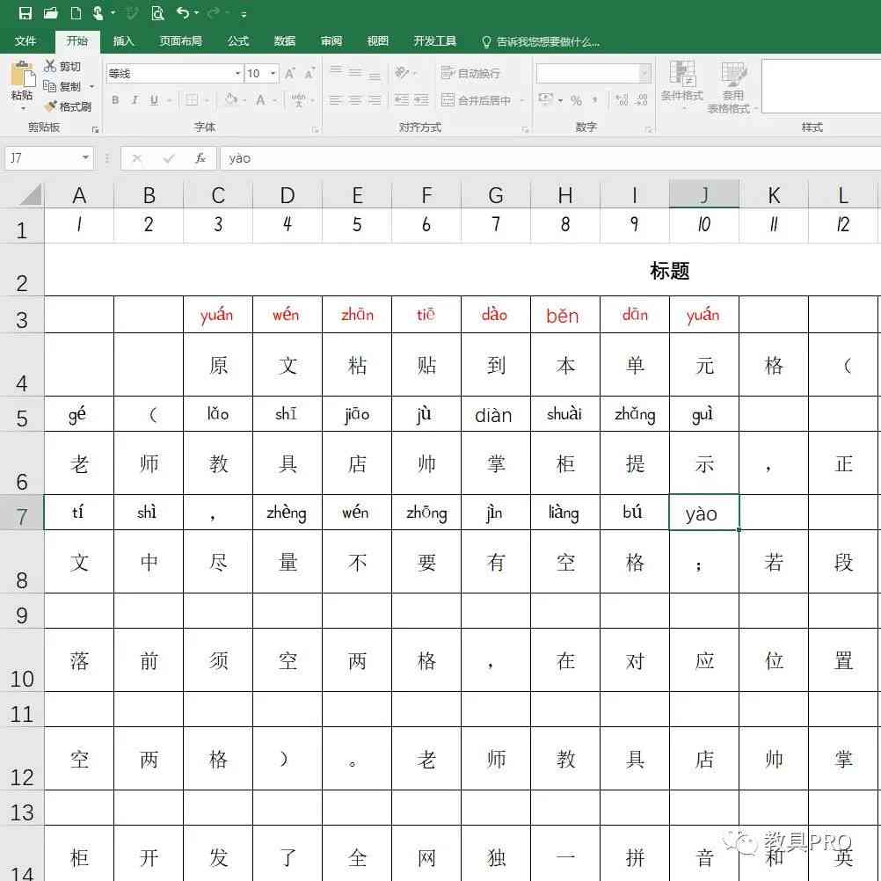Click the accounting currency format icon
The image size is (881, 881).
(x=545, y=99)
